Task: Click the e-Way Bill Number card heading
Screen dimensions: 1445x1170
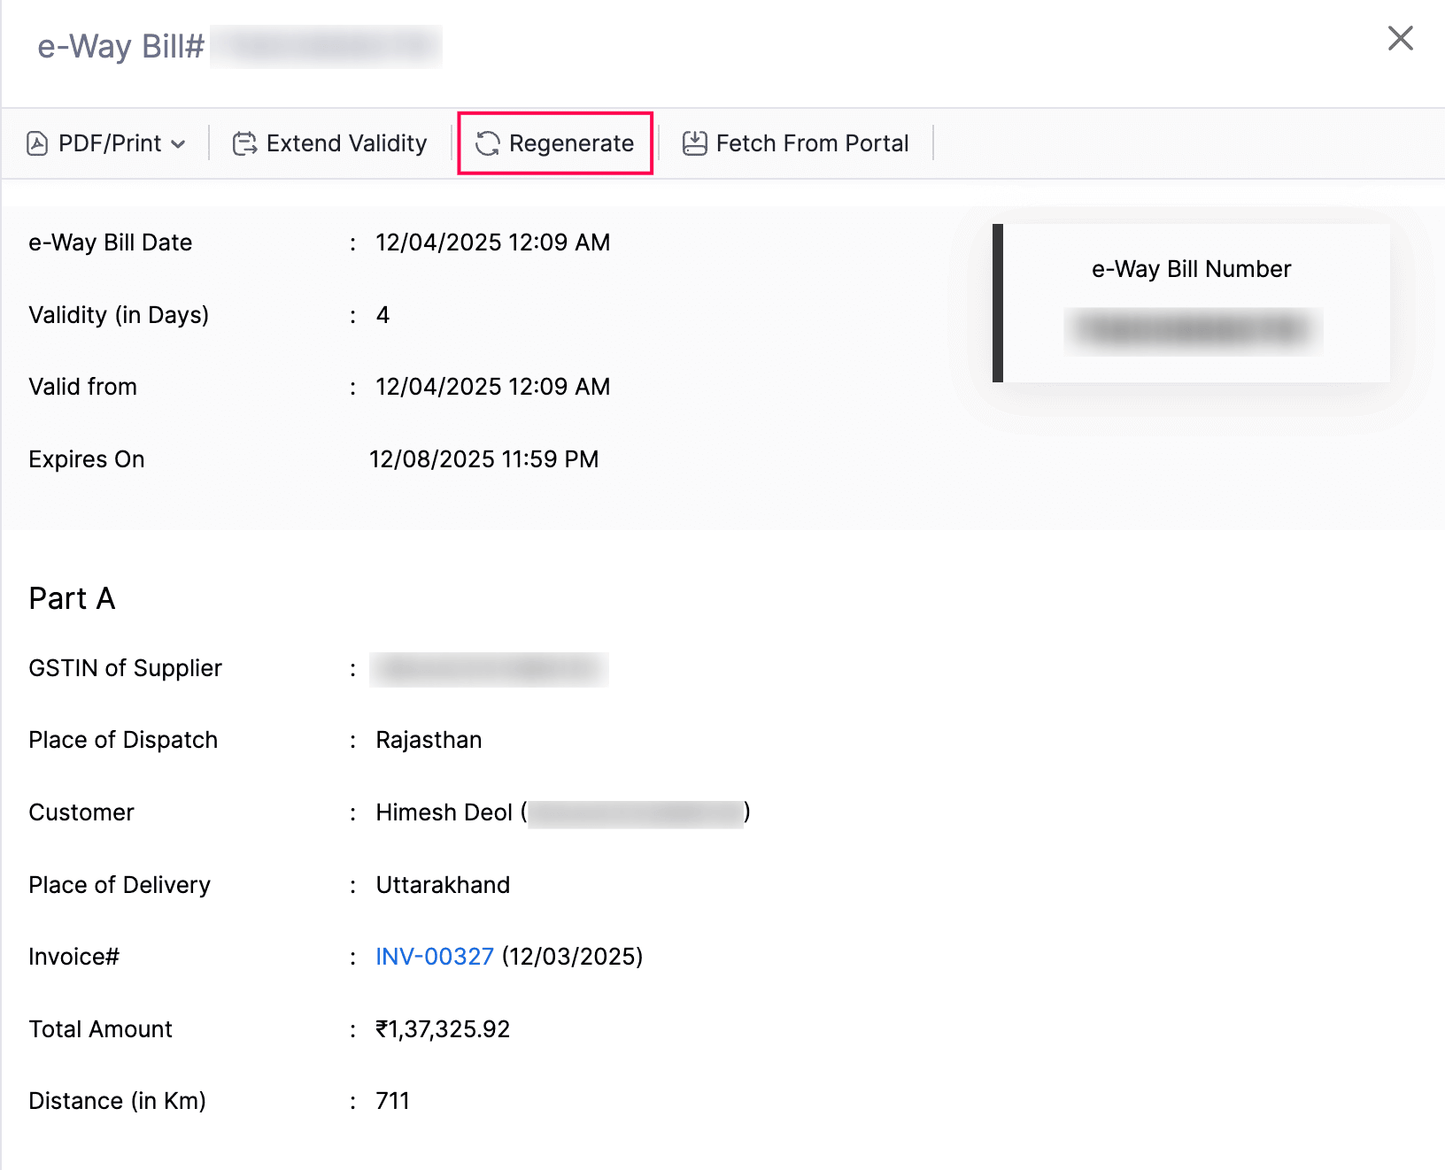Action: point(1191,269)
